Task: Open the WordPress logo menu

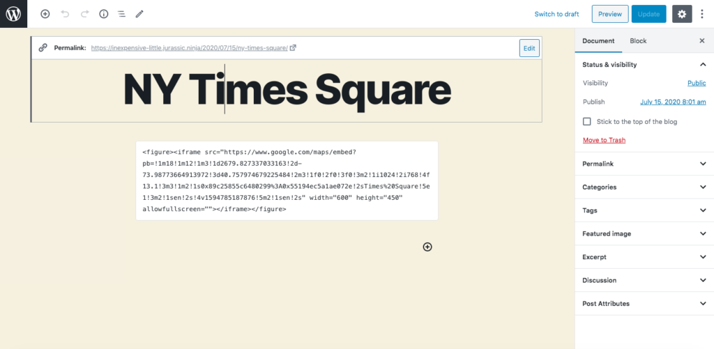Action: [x=14, y=14]
